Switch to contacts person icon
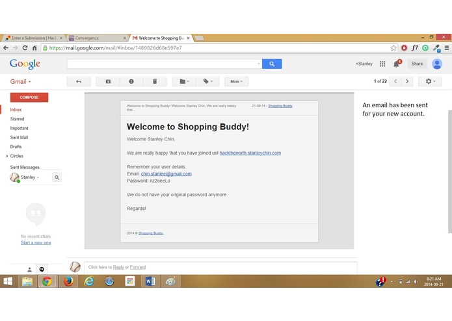 (29, 270)
